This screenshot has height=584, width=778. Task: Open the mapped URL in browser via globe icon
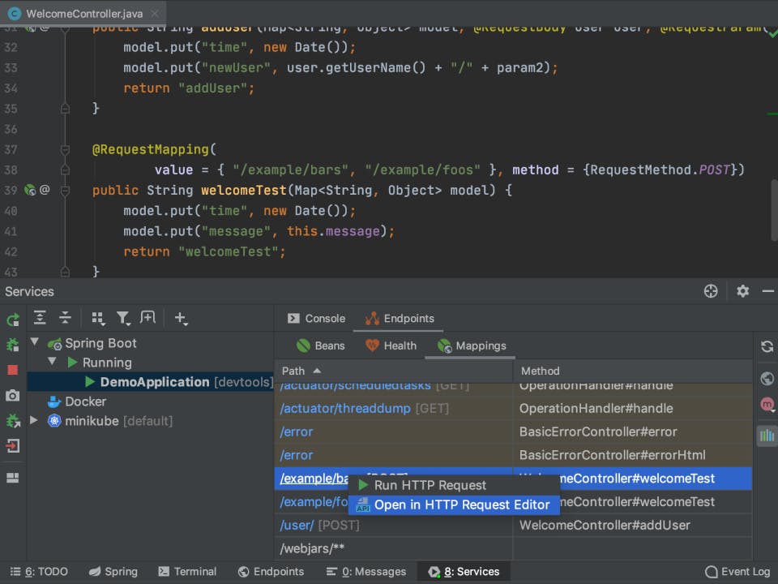(767, 378)
